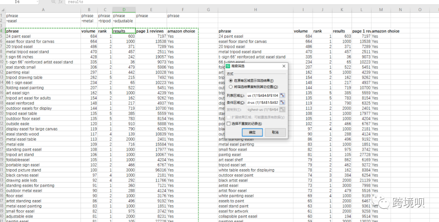Click the fx insert function icon
The width and height of the screenshot is (439, 222).
tap(61, 2)
